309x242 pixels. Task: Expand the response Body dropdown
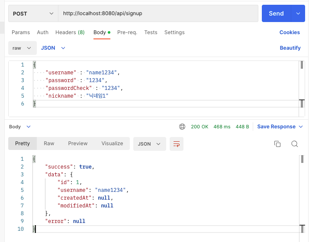pyautogui.click(x=20, y=127)
